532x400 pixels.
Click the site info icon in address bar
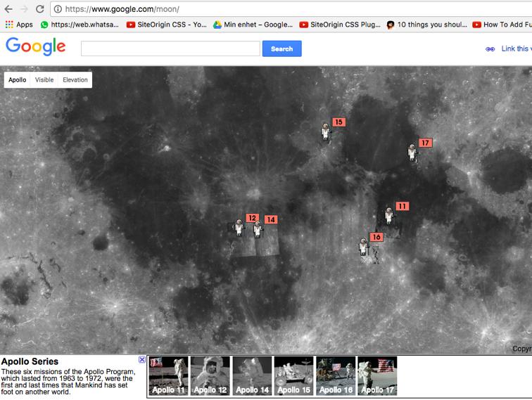pyautogui.click(x=58, y=9)
